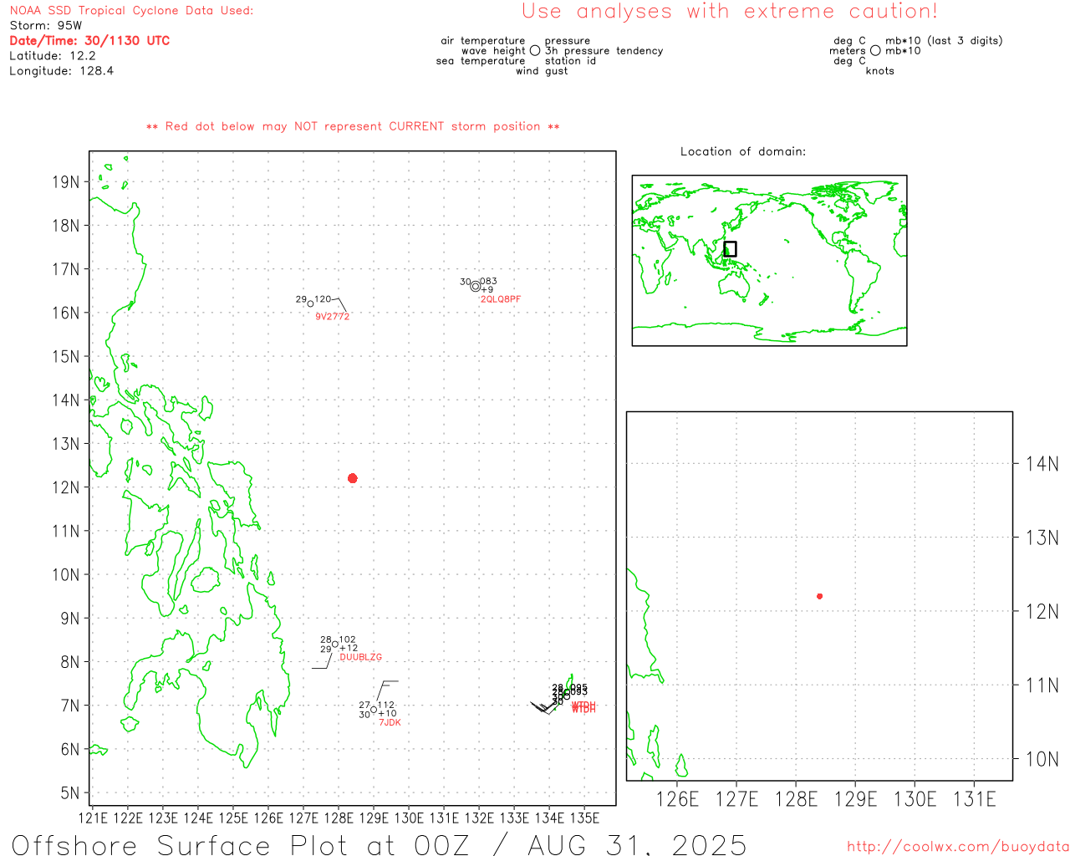
Task: Click the red WTDH station label
Action: [583, 708]
